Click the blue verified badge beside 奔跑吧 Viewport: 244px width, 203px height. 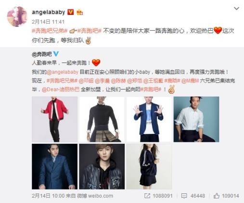pyautogui.click(x=56, y=54)
